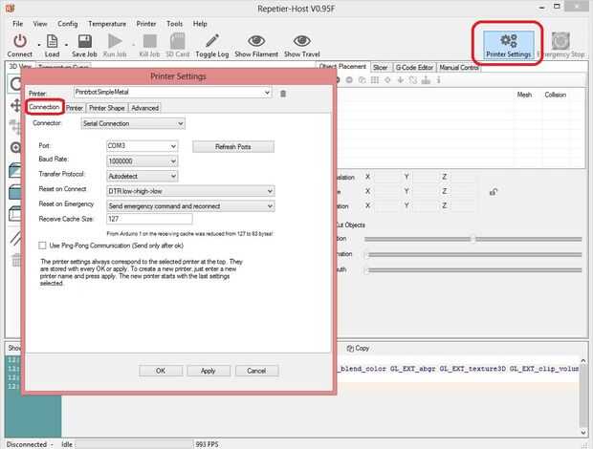Open the Printer name combo box
The width and height of the screenshot is (593, 449).
(173, 92)
